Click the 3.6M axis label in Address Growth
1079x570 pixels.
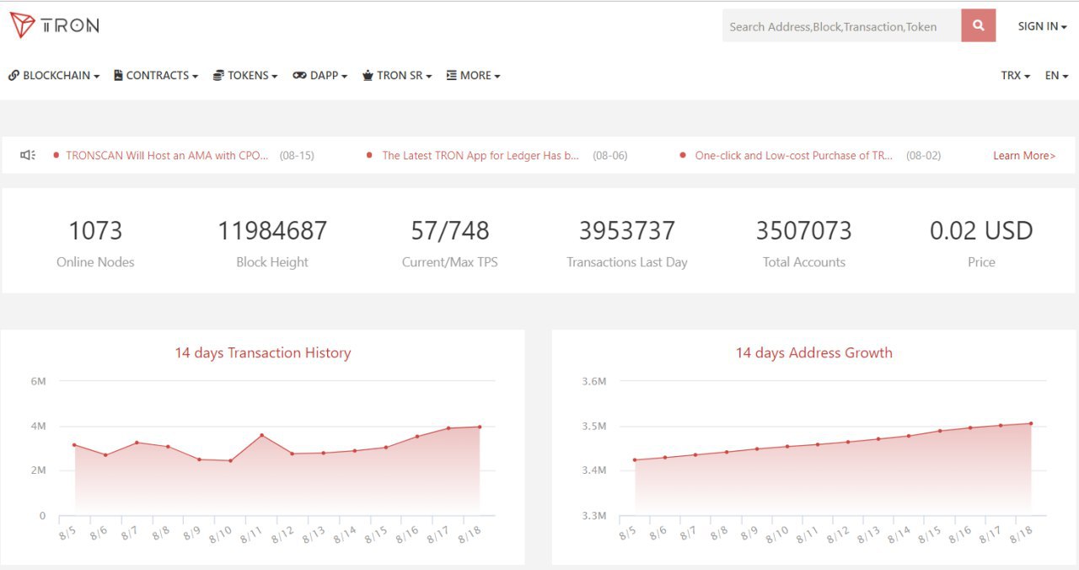coord(594,381)
